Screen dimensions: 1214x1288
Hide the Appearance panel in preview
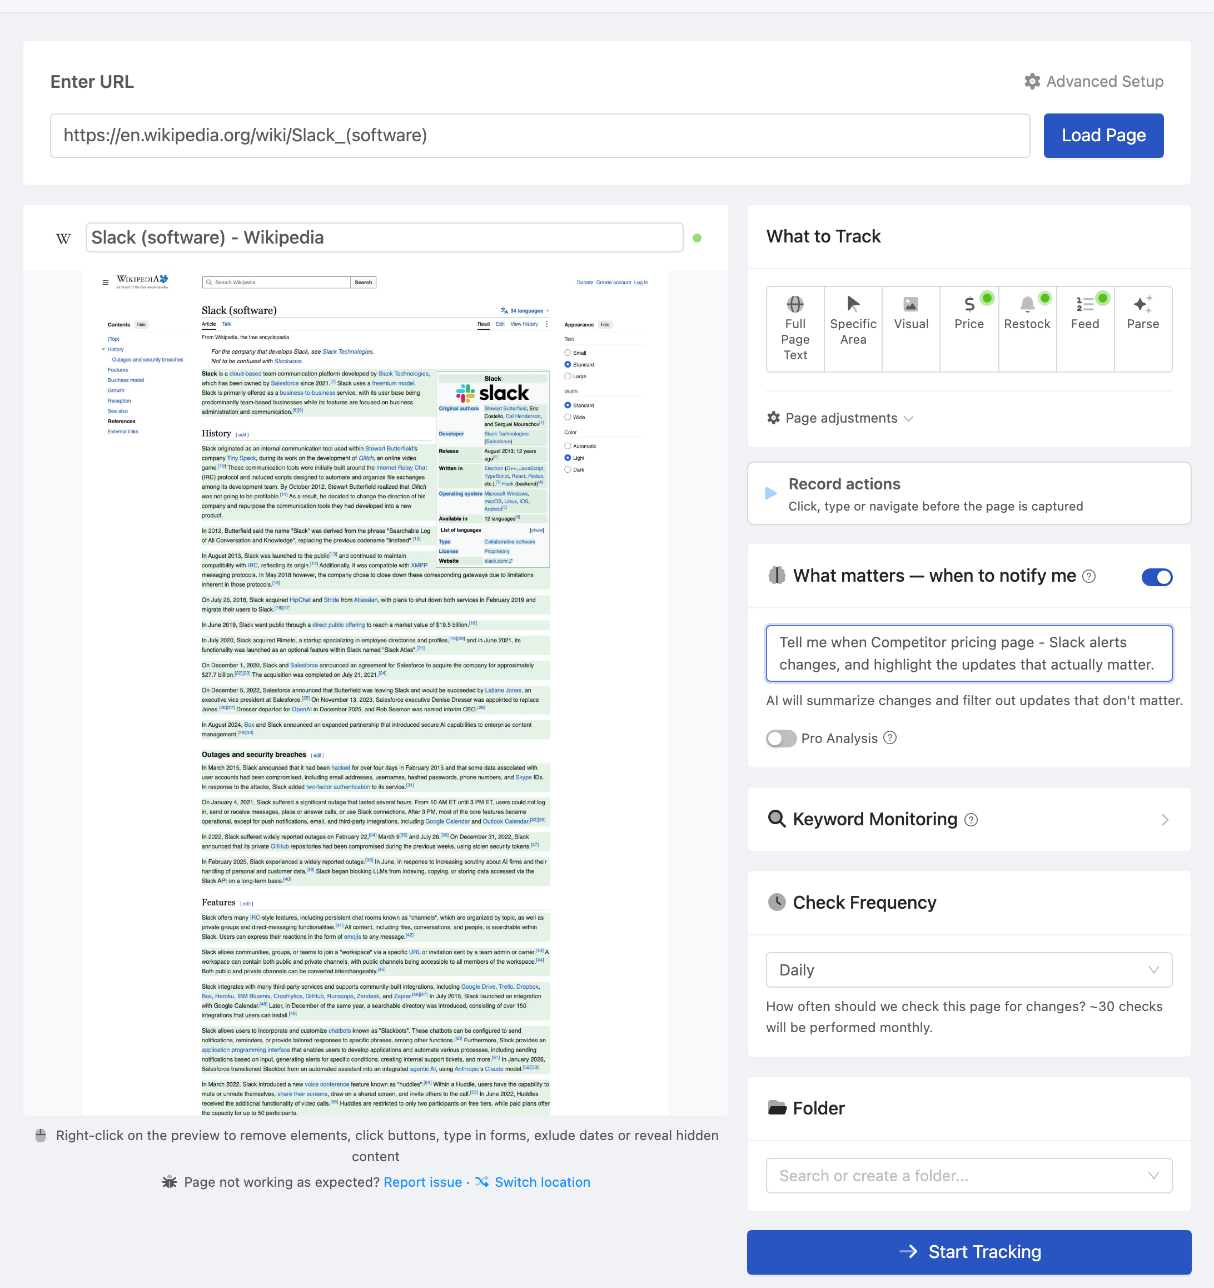605,325
